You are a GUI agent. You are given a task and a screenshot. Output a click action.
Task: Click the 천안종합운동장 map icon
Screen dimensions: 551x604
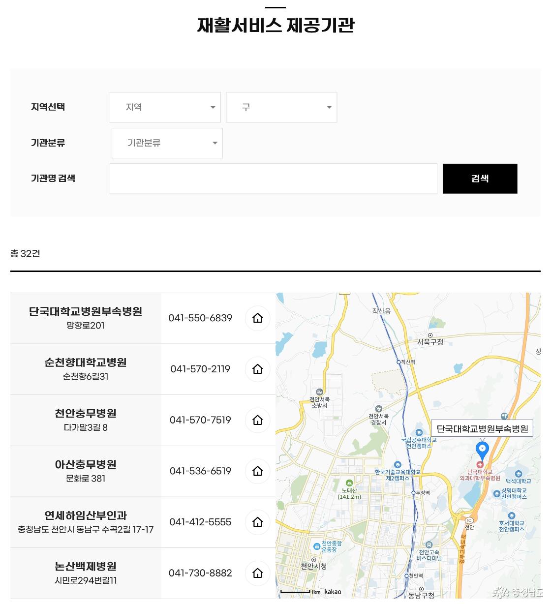click(317, 546)
